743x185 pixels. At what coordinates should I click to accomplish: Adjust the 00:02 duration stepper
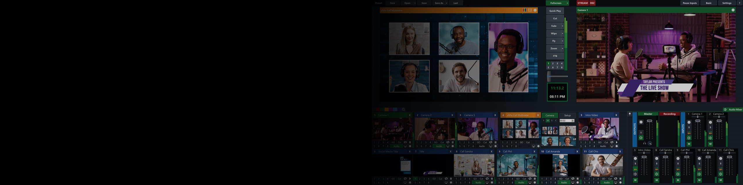pos(573,121)
